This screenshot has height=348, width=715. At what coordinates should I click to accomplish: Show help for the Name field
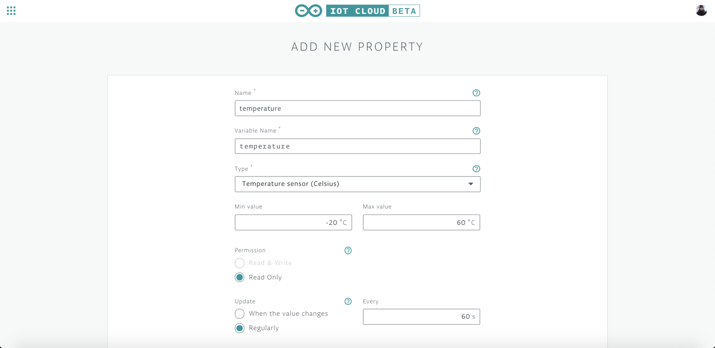tap(476, 93)
